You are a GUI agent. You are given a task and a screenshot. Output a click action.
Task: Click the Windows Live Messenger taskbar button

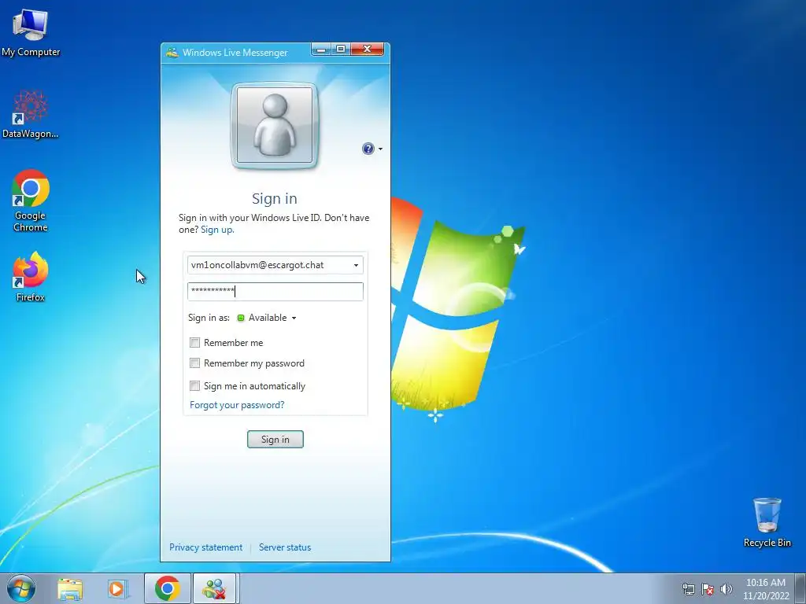214,588
